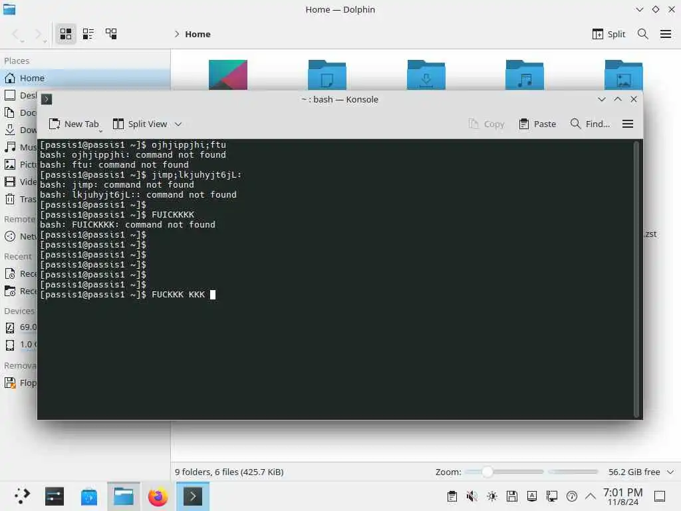Expand Split View dropdown chevron
The image size is (681, 511).
pos(178,124)
